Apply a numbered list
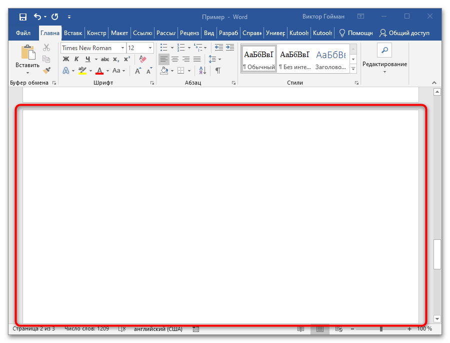The image size is (450, 343). click(181, 48)
